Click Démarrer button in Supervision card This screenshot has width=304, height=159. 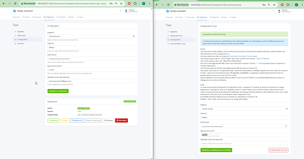pos(53,120)
